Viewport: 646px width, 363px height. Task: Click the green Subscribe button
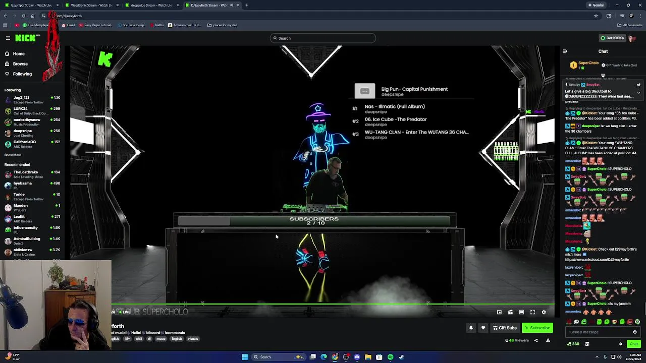pos(537,328)
